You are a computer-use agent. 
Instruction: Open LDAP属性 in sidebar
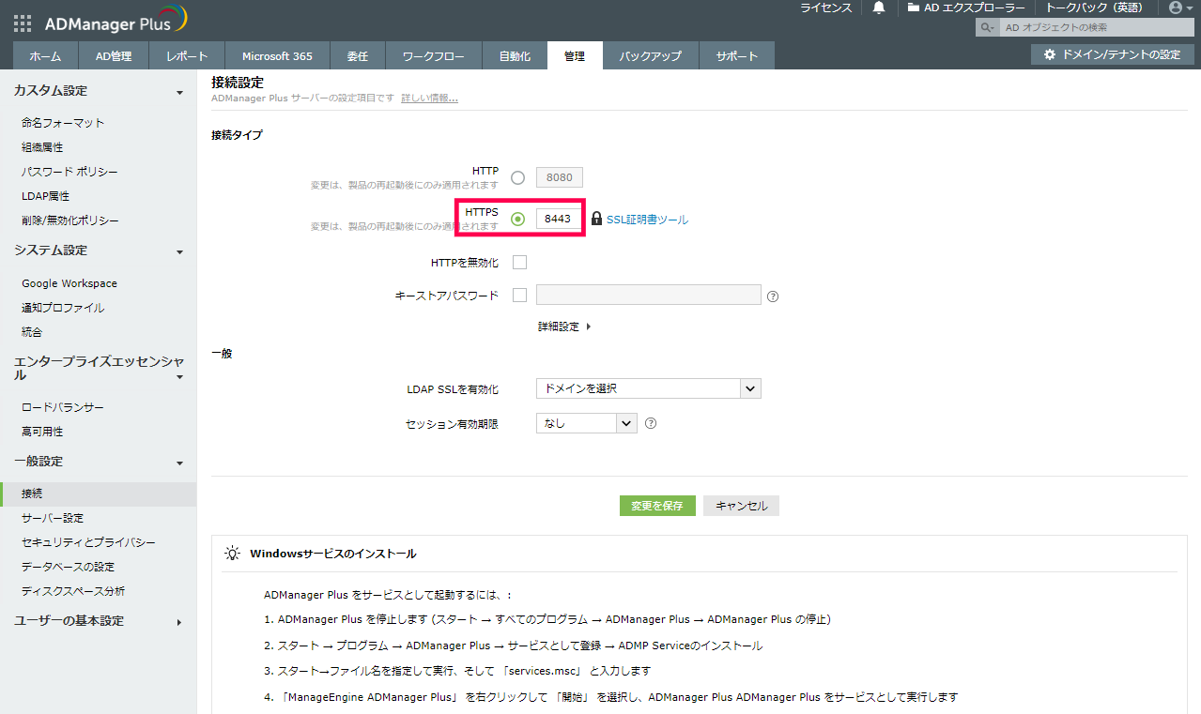point(45,196)
